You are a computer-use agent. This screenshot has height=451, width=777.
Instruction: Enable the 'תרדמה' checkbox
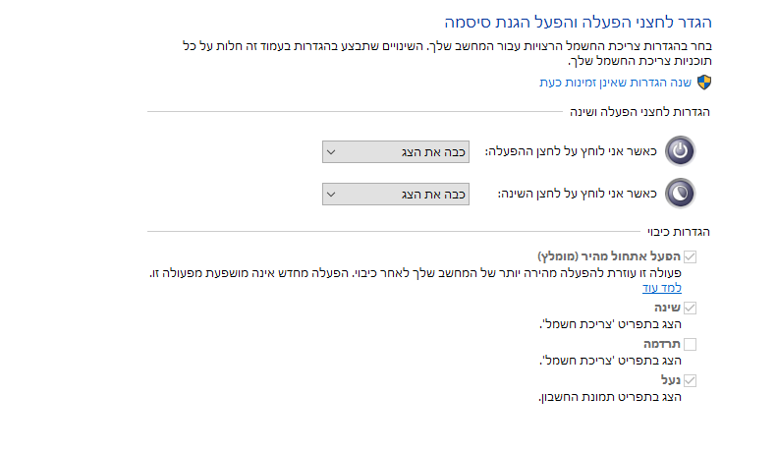click(690, 345)
